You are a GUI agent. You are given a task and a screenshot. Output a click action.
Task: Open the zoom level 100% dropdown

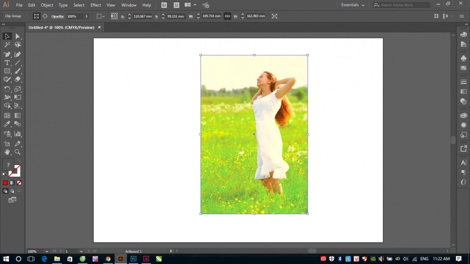click(x=47, y=251)
